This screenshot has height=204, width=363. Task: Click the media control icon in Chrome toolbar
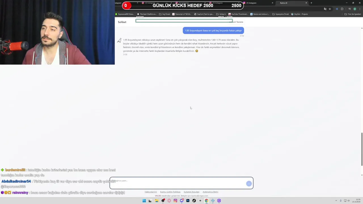349,9
